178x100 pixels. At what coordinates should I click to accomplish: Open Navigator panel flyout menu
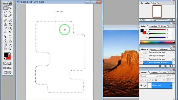coord(174,3)
